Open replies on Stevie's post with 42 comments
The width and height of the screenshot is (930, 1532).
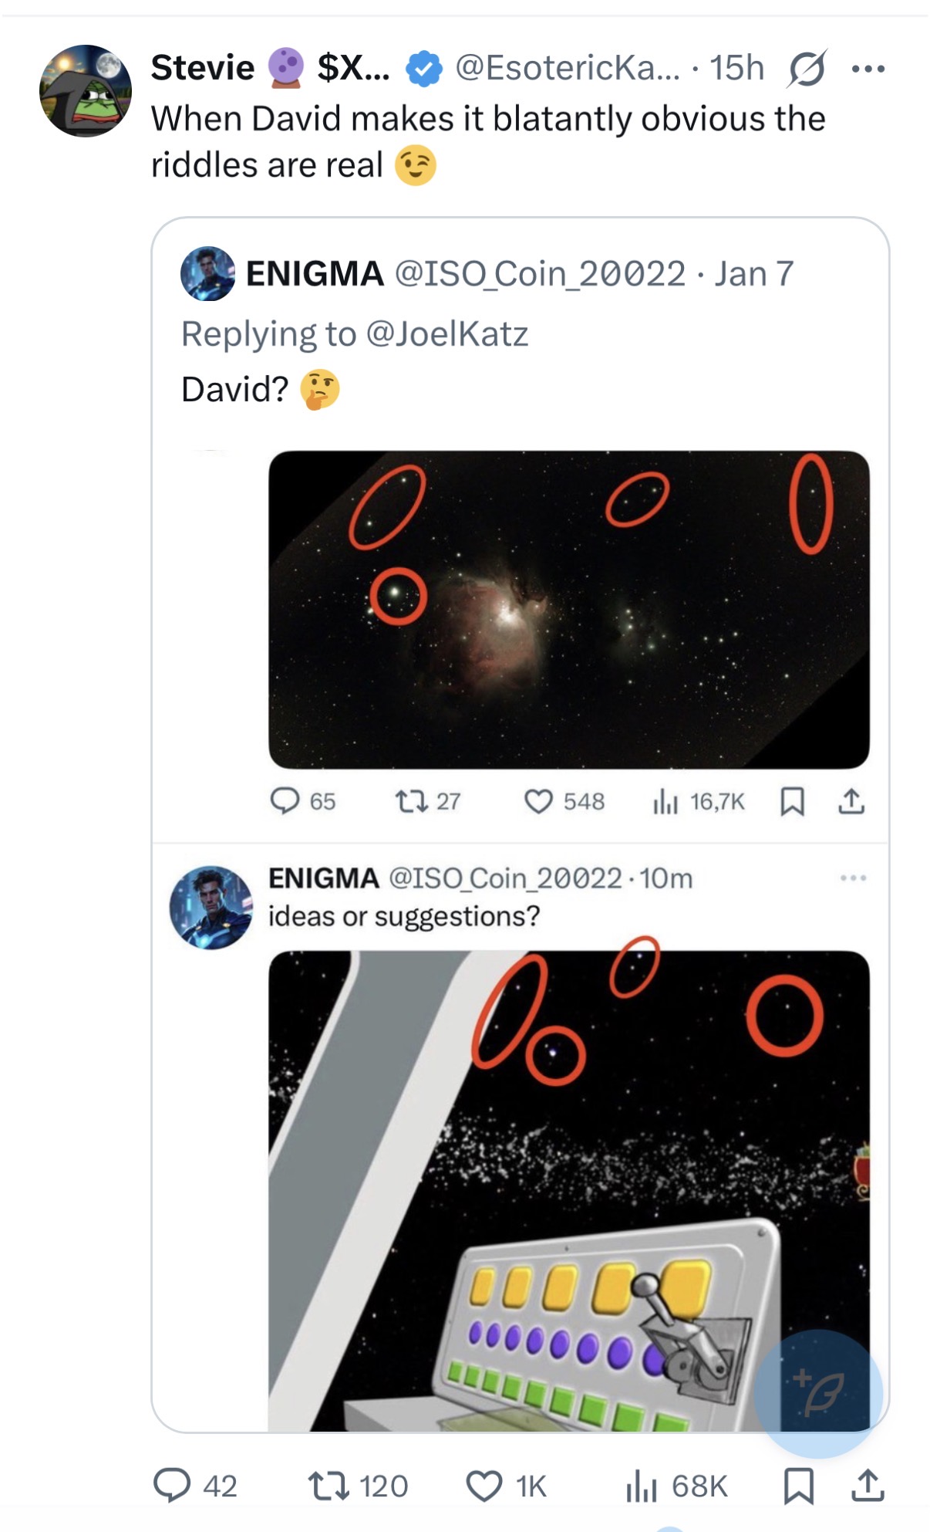click(172, 1486)
